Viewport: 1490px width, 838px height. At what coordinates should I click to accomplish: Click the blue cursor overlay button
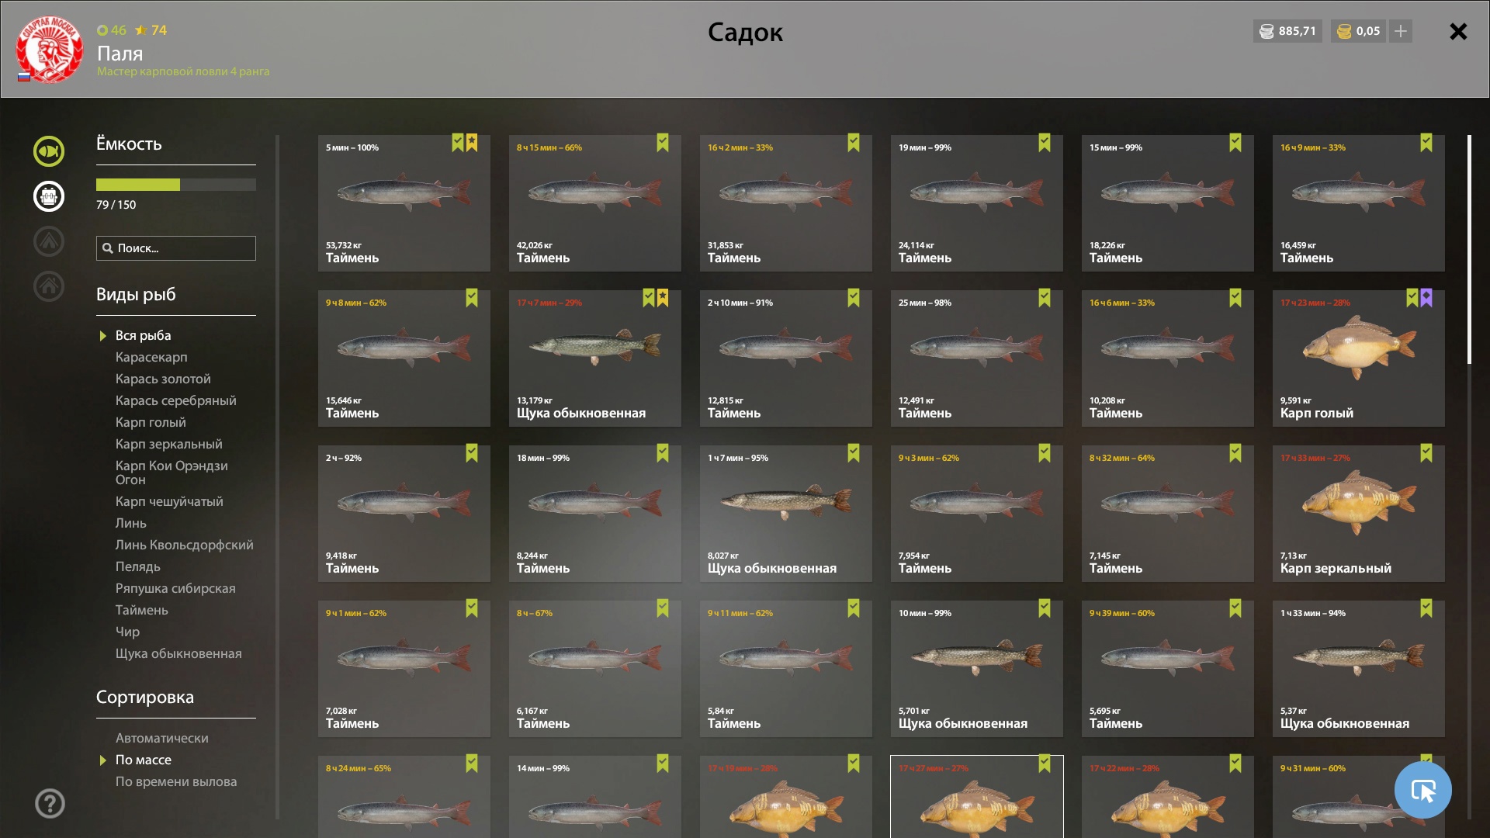tap(1422, 790)
